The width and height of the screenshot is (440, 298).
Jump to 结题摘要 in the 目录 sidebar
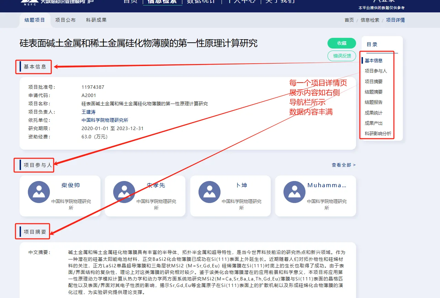coord(374,92)
